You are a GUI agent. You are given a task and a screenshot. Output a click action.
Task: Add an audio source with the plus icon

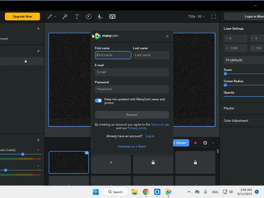38,140
